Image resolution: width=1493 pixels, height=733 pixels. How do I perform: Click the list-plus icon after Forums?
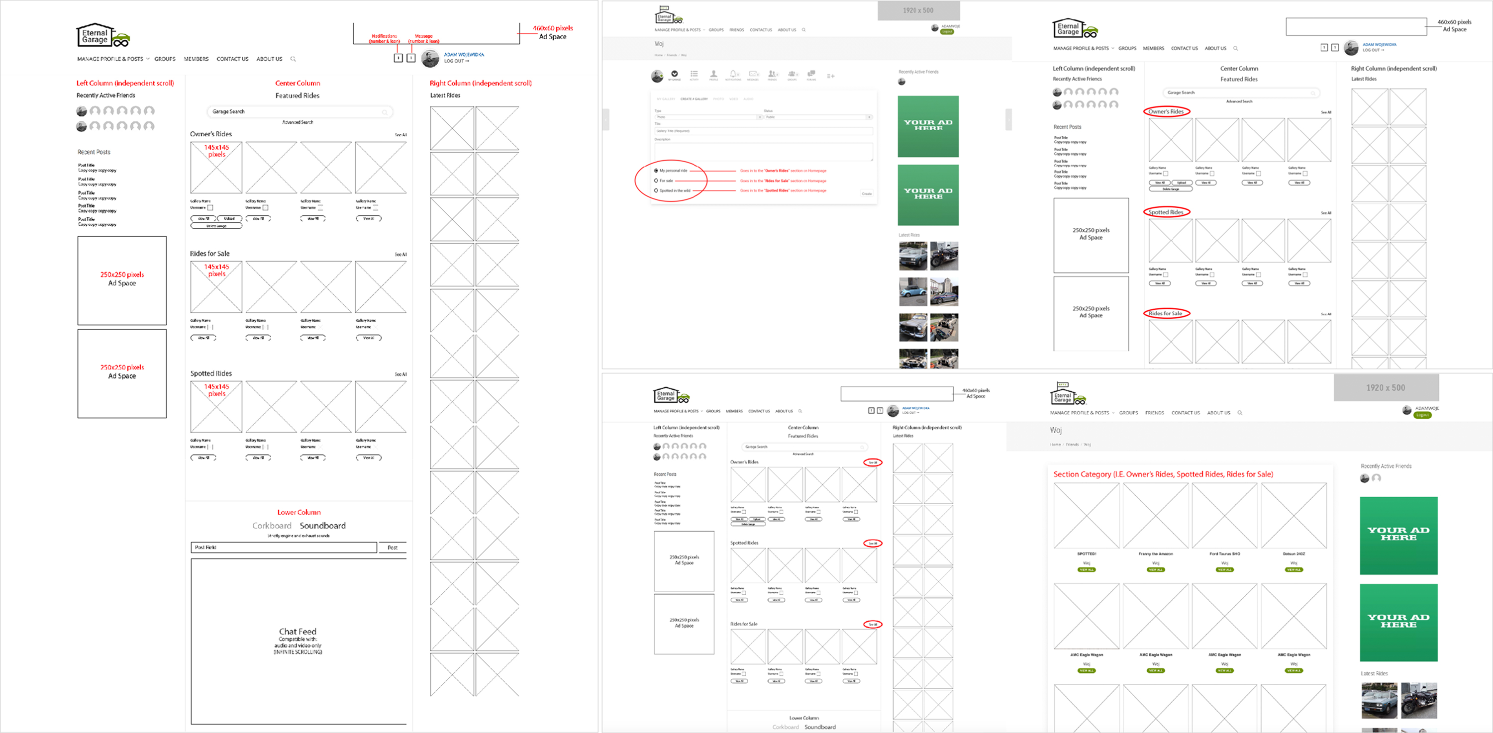pyautogui.click(x=831, y=76)
